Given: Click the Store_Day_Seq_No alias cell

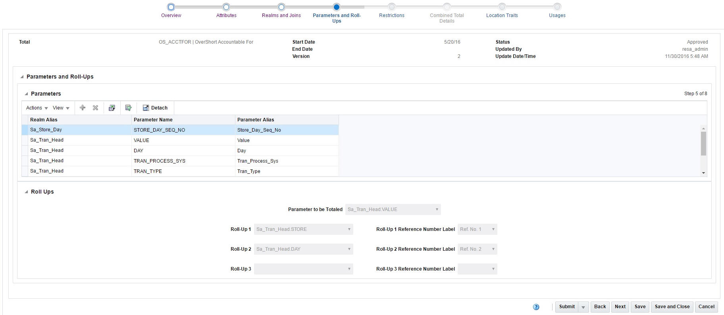Looking at the screenshot, I should [x=287, y=130].
